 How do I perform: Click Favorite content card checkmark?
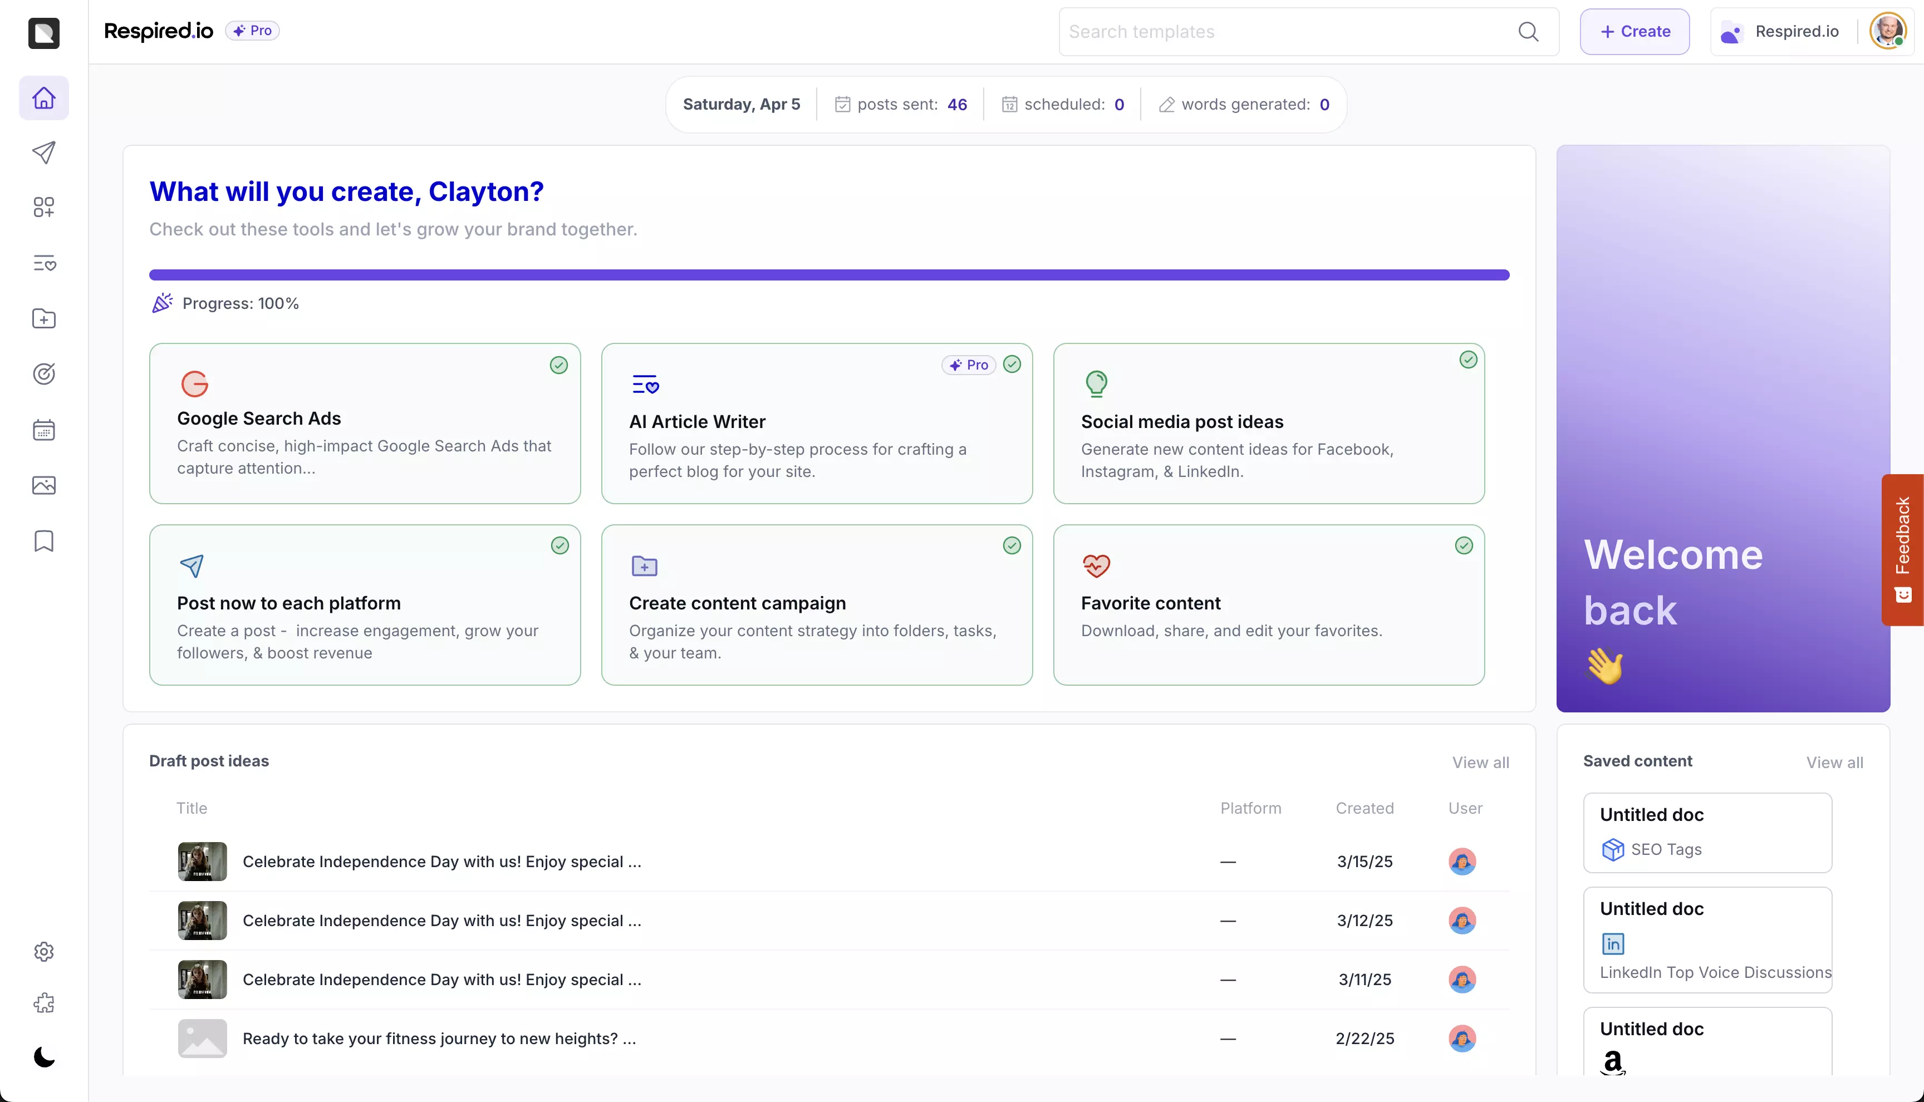1464,545
